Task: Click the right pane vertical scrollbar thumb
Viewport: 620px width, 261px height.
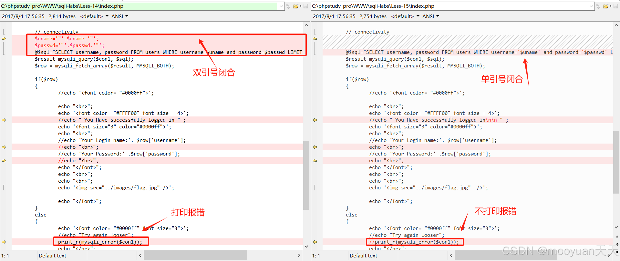Action: click(616, 162)
